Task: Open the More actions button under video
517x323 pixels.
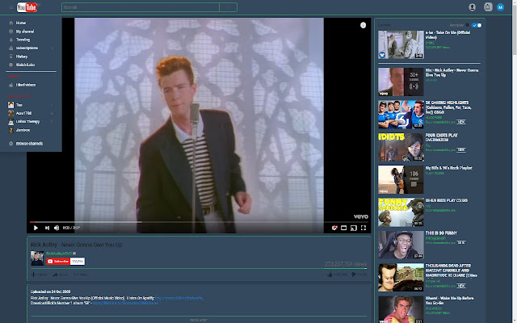Action: click(x=80, y=275)
